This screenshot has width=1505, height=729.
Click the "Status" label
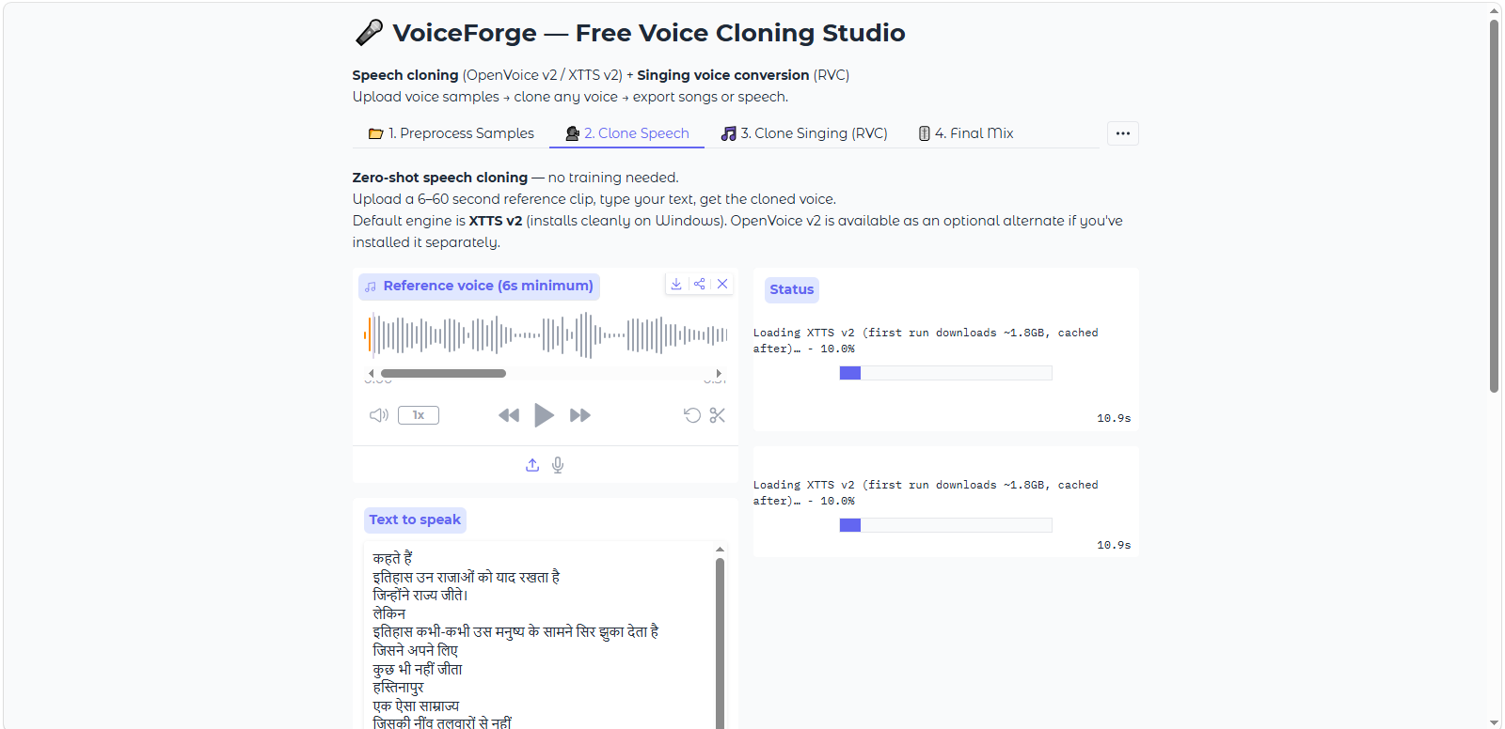coord(792,289)
